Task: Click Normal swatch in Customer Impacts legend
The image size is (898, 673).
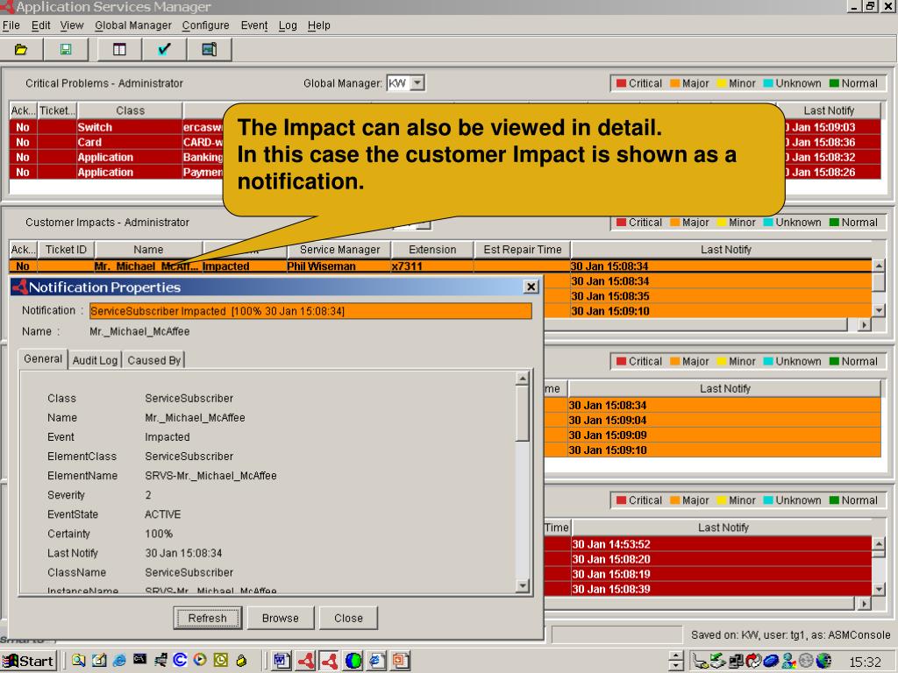Action: coord(834,223)
